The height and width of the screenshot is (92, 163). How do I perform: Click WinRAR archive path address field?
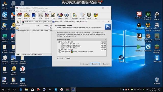[37, 22]
